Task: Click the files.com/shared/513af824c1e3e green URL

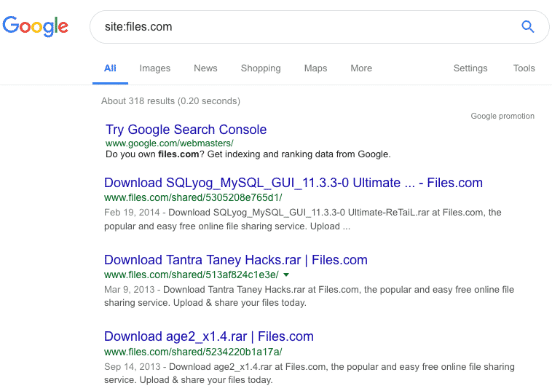Action: (192, 275)
